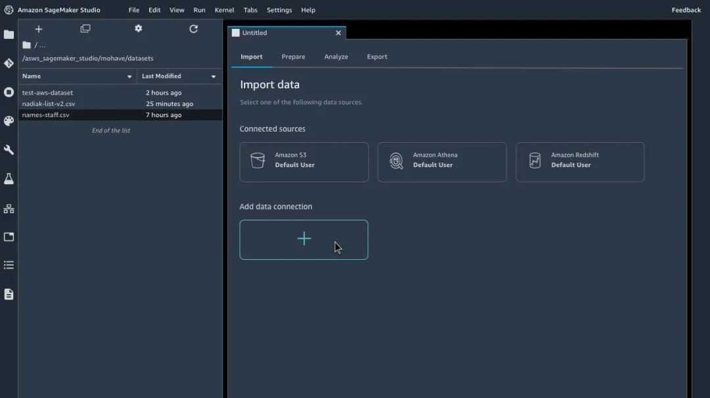Close the Untitled tab
The width and height of the screenshot is (710, 398).
point(339,33)
